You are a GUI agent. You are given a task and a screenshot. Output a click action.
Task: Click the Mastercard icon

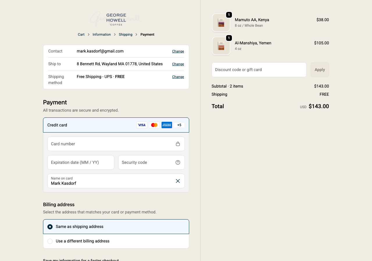(154, 125)
